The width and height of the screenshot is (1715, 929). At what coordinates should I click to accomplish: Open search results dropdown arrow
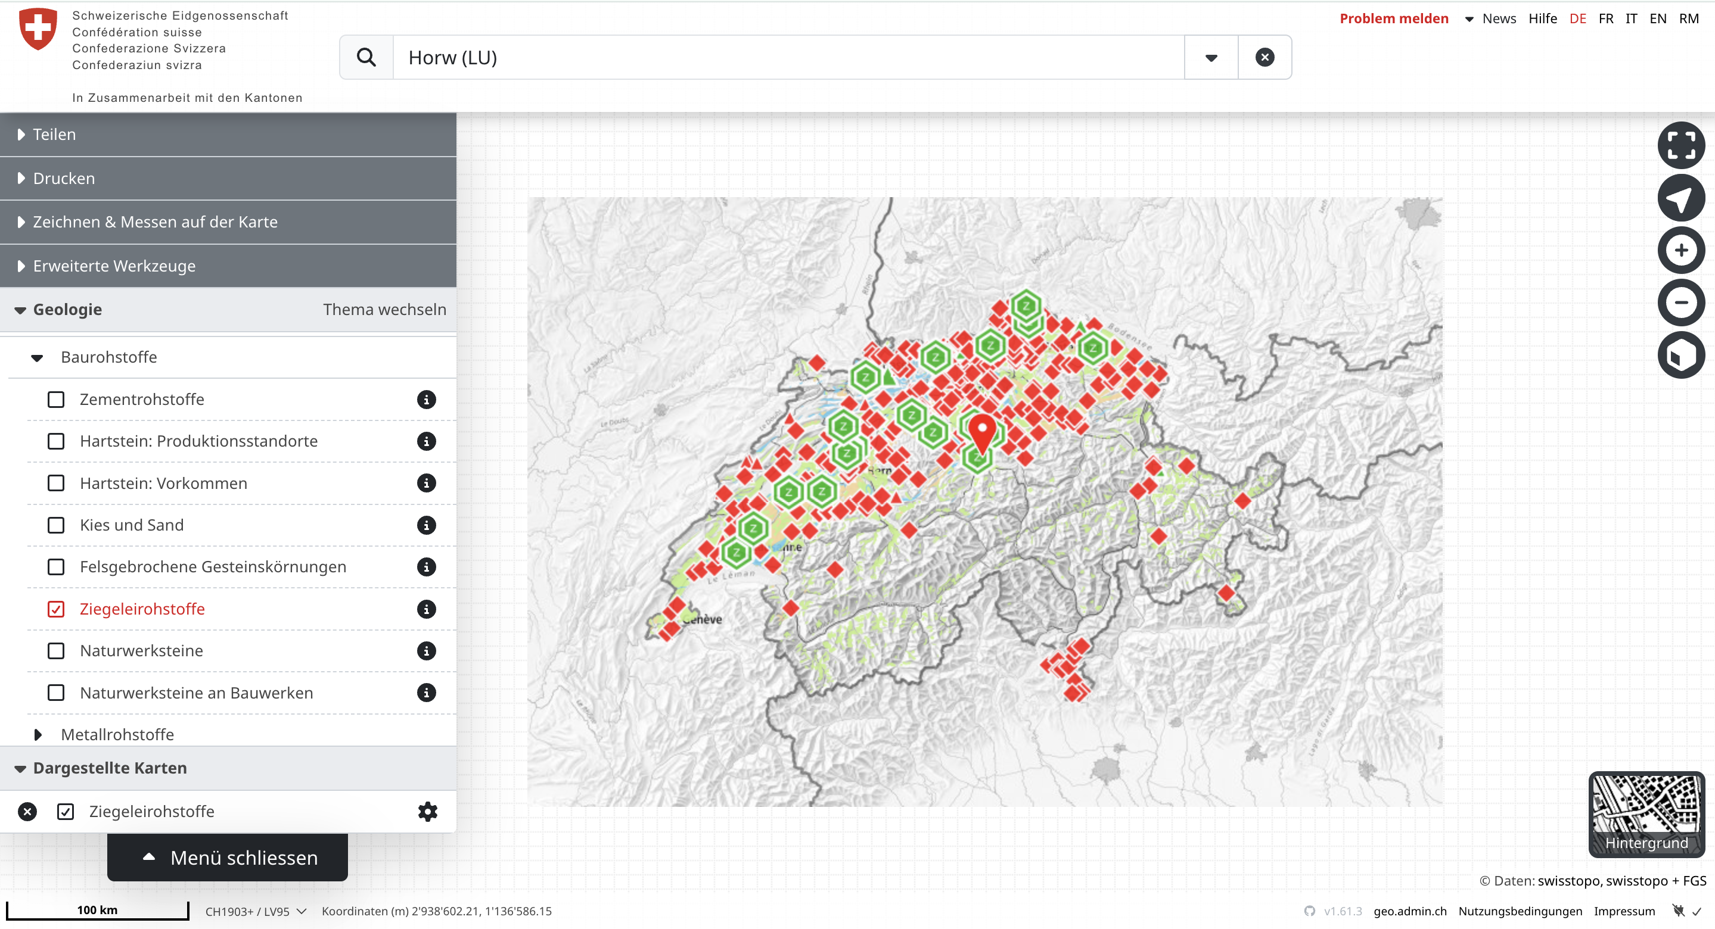click(1211, 57)
